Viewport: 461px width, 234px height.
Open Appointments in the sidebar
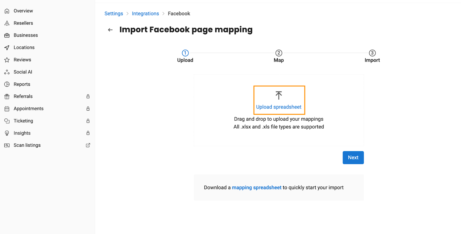29,109
